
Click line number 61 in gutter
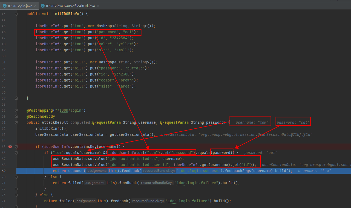click(4, 122)
